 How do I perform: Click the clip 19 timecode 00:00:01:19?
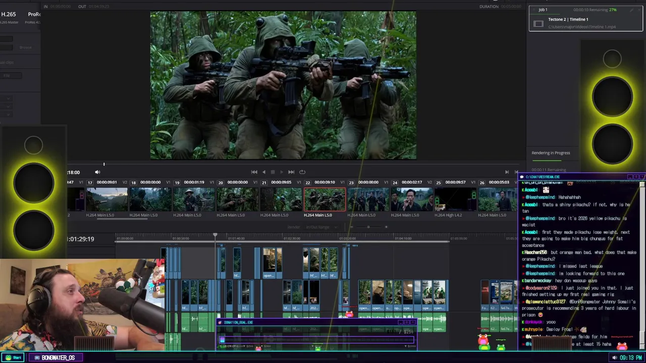pos(194,182)
